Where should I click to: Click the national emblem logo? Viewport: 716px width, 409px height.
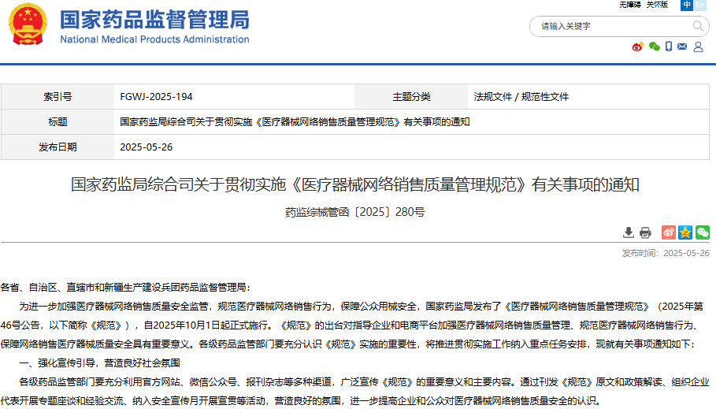click(28, 24)
